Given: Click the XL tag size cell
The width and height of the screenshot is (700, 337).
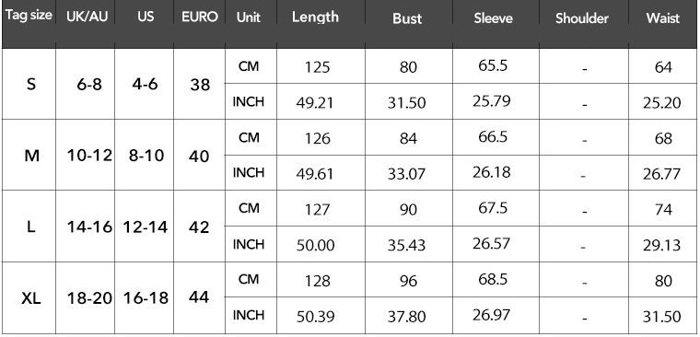Looking at the screenshot, I should [x=30, y=297].
